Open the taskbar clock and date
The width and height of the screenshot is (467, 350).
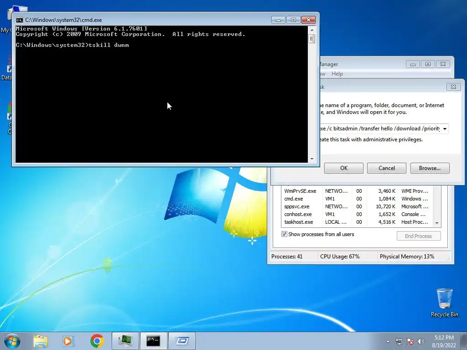444,341
